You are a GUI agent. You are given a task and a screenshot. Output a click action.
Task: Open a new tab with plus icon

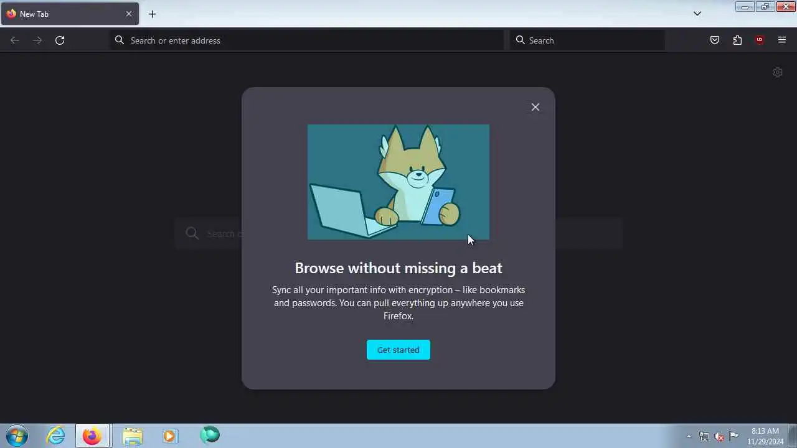coord(152,14)
